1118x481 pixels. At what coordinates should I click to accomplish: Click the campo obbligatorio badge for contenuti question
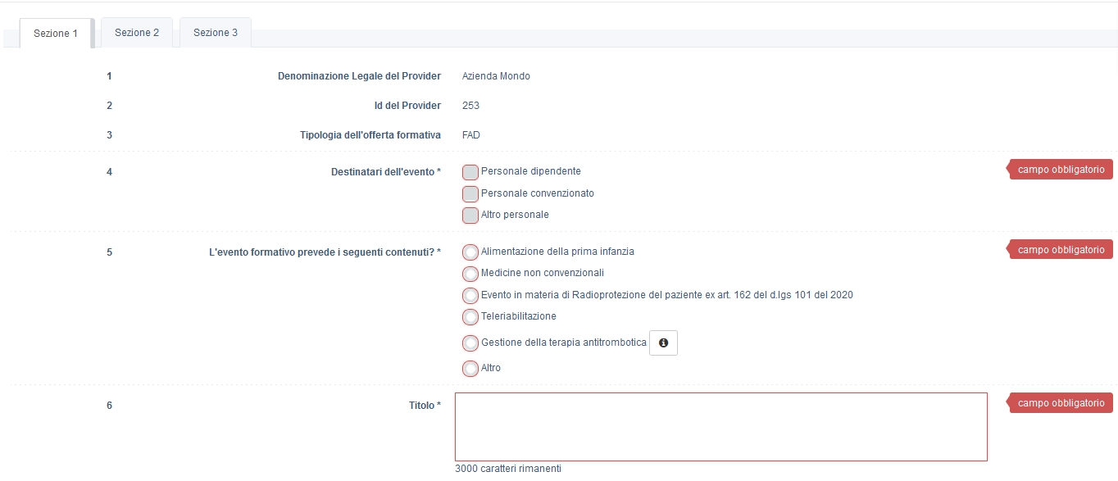(1061, 250)
